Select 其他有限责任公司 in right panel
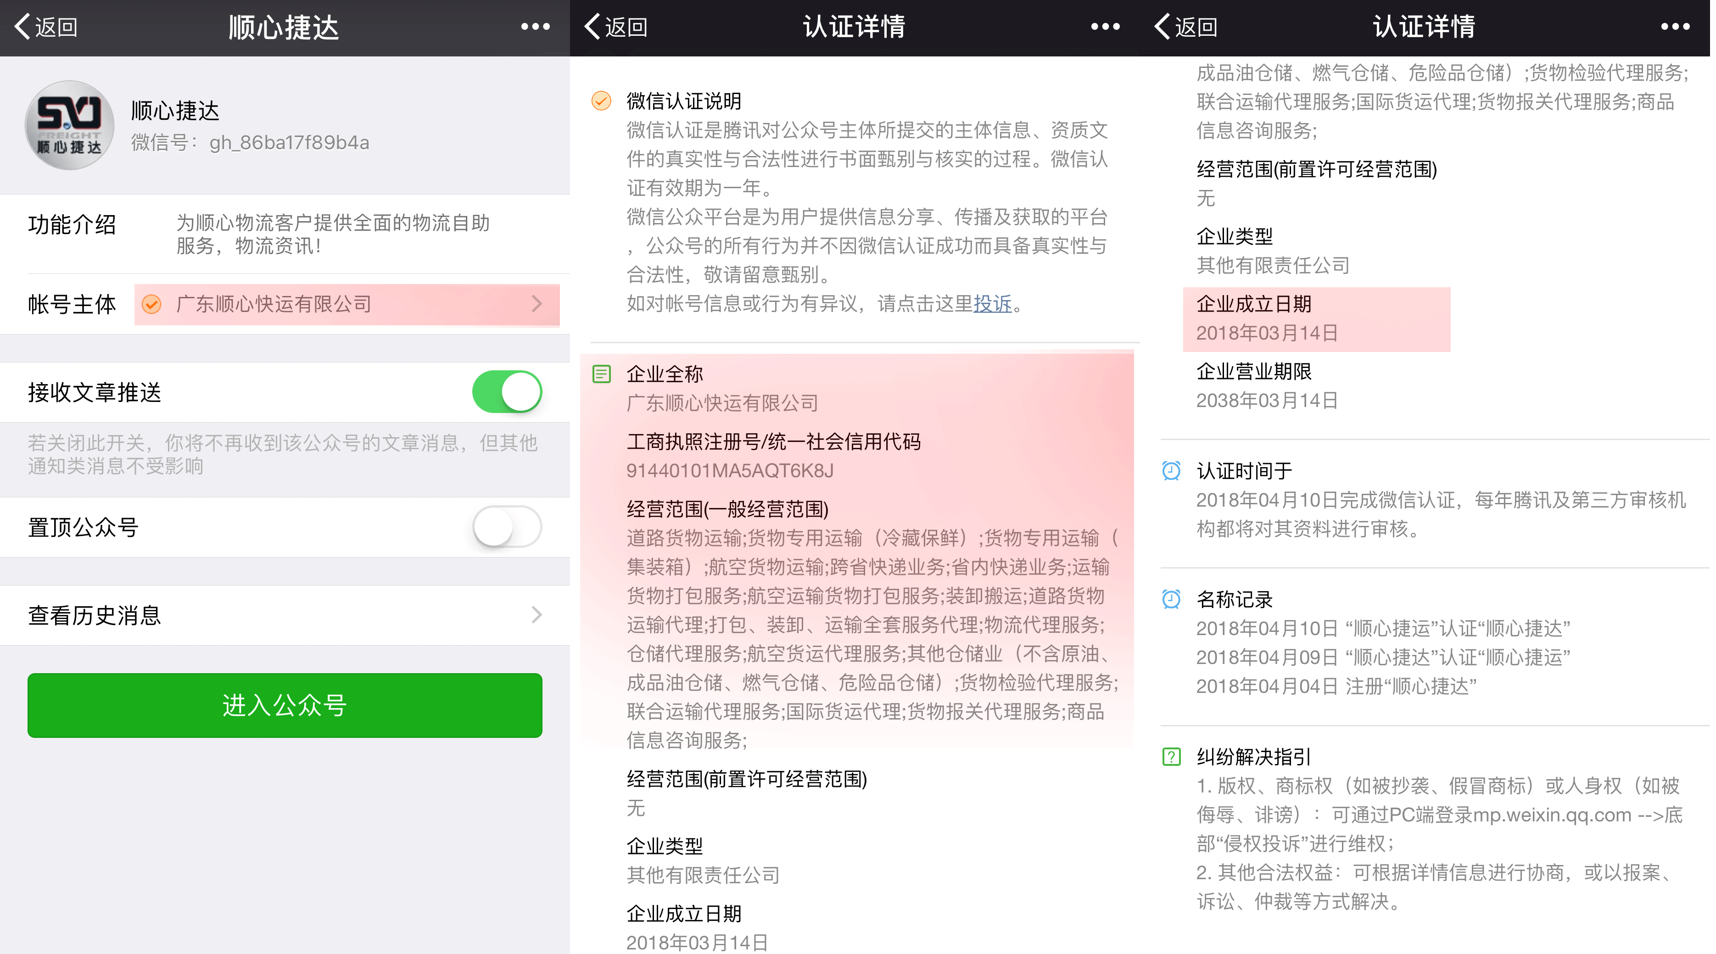Viewport: 1716px width, 954px height. pos(1274,266)
